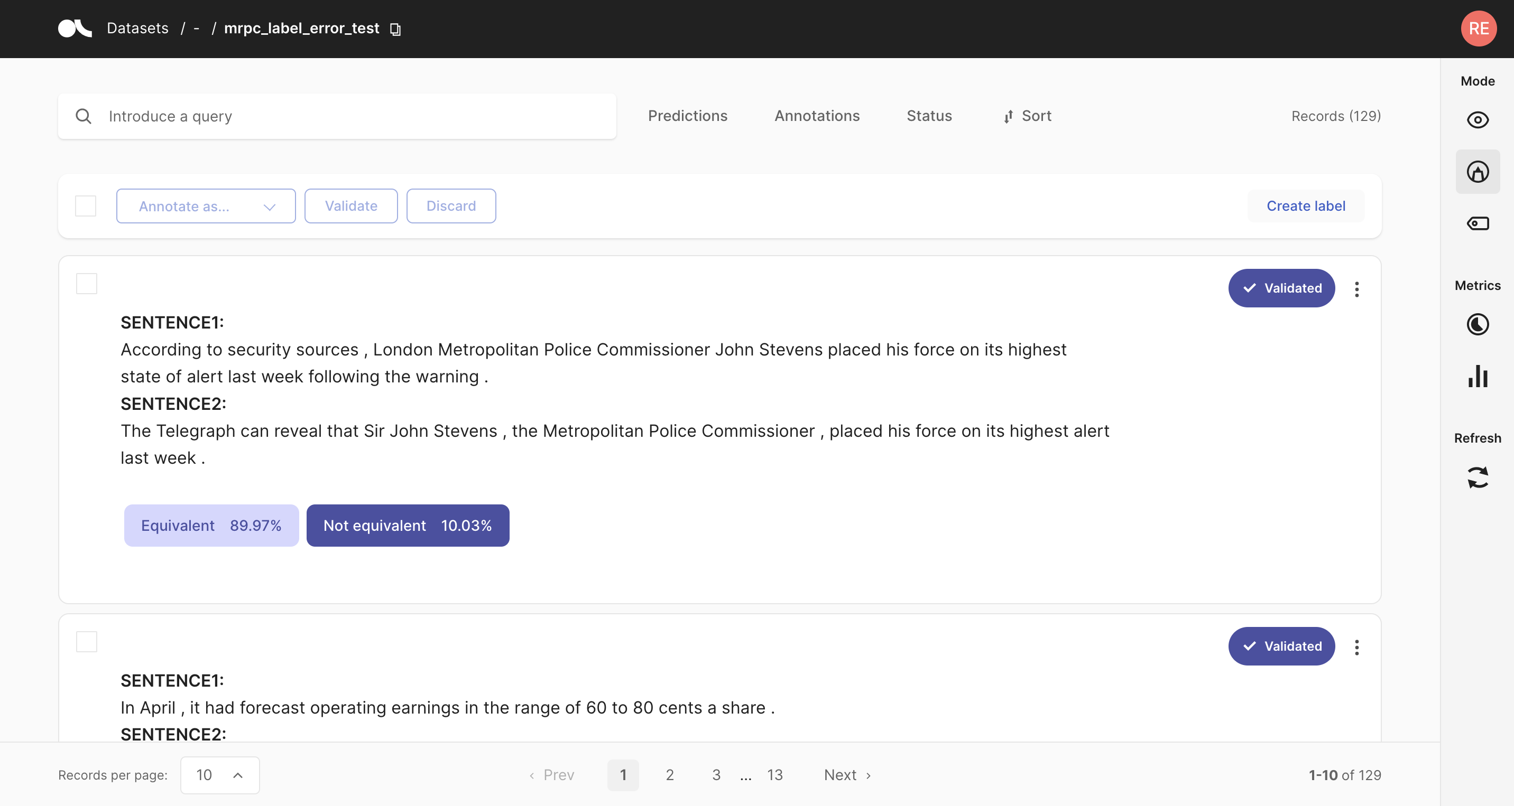This screenshot has height=806, width=1514.
Task: Copy the dataset name mrpc_label_error_test
Action: 395,29
